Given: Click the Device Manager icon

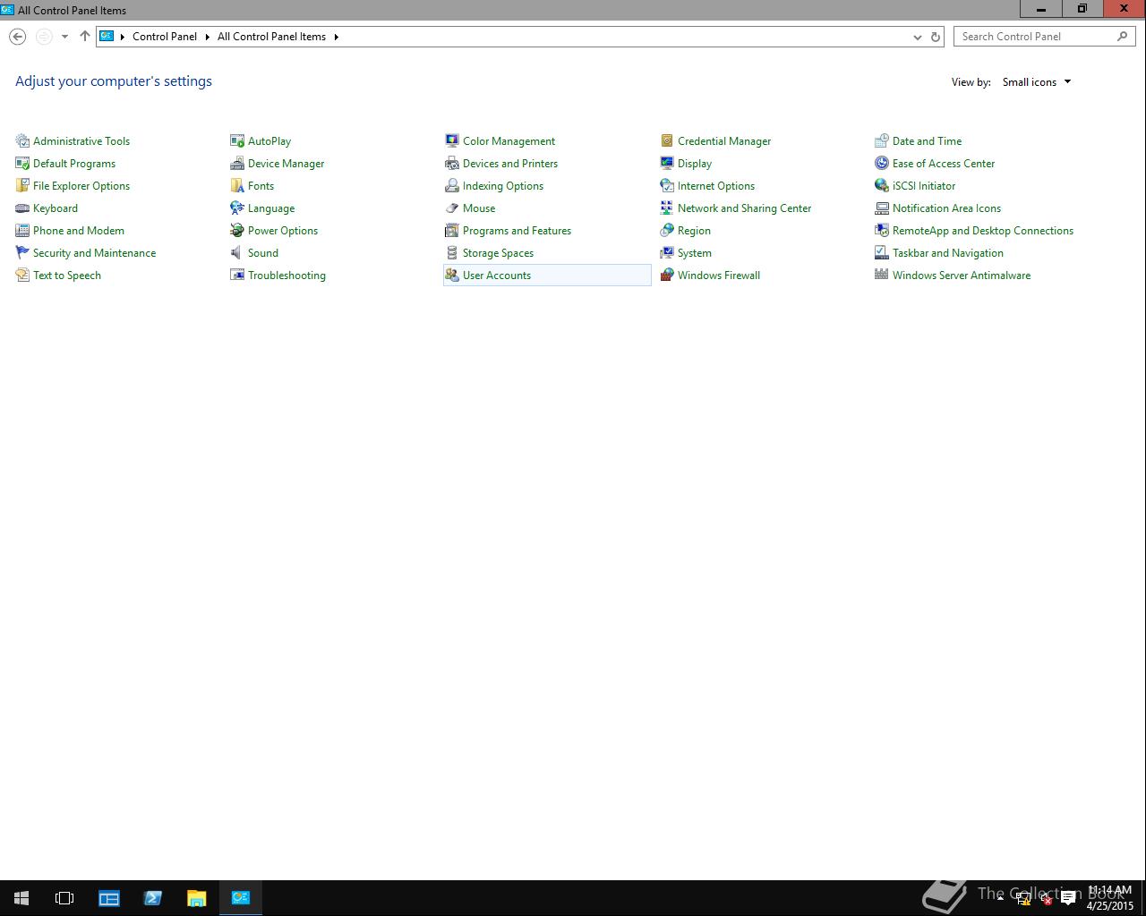Looking at the screenshot, I should coord(237,164).
